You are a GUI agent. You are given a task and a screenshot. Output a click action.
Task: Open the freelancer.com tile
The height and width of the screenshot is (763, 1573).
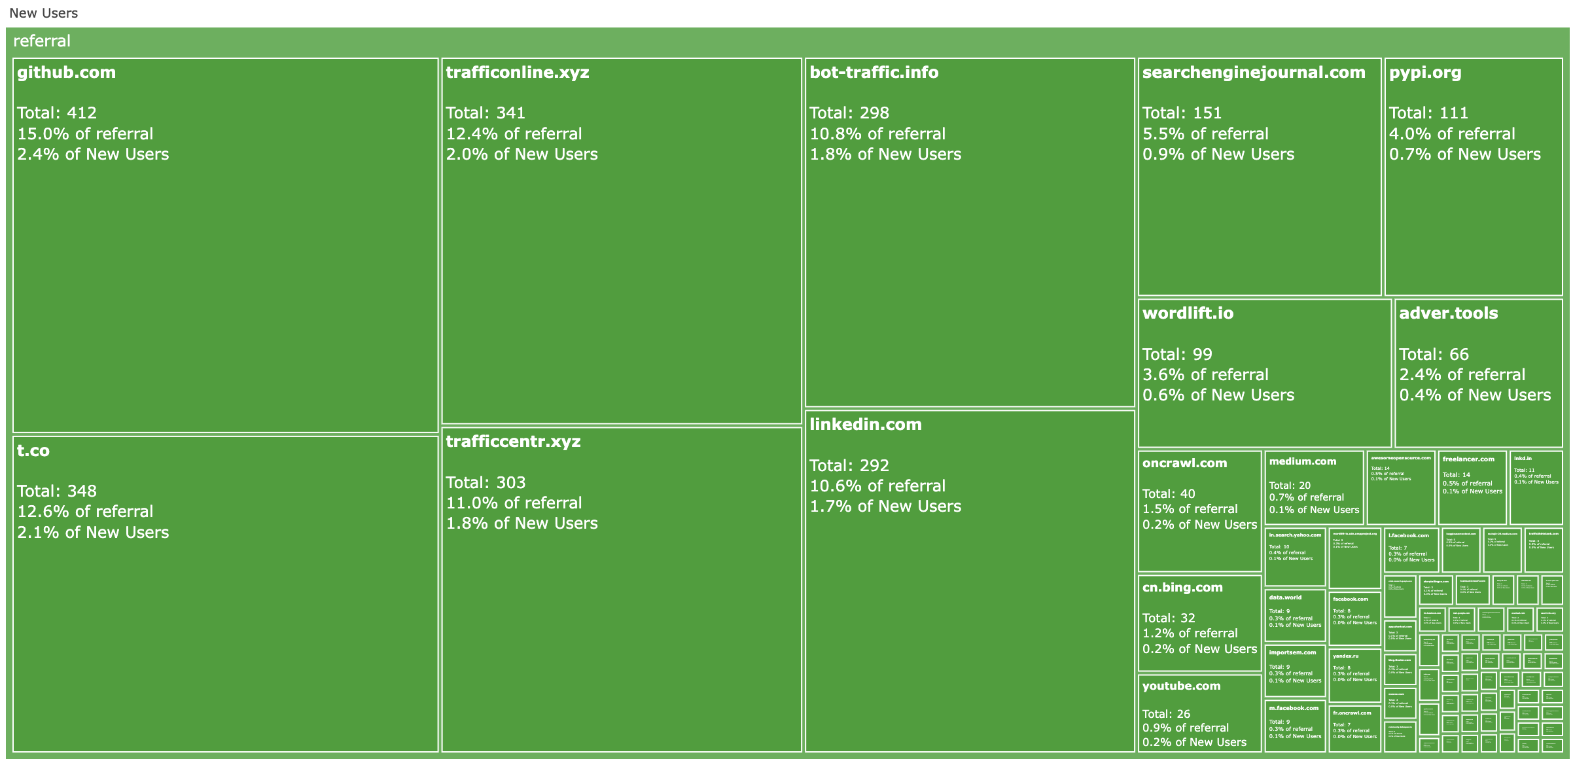[1472, 488]
